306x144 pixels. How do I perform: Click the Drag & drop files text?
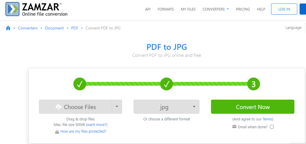click(81, 119)
